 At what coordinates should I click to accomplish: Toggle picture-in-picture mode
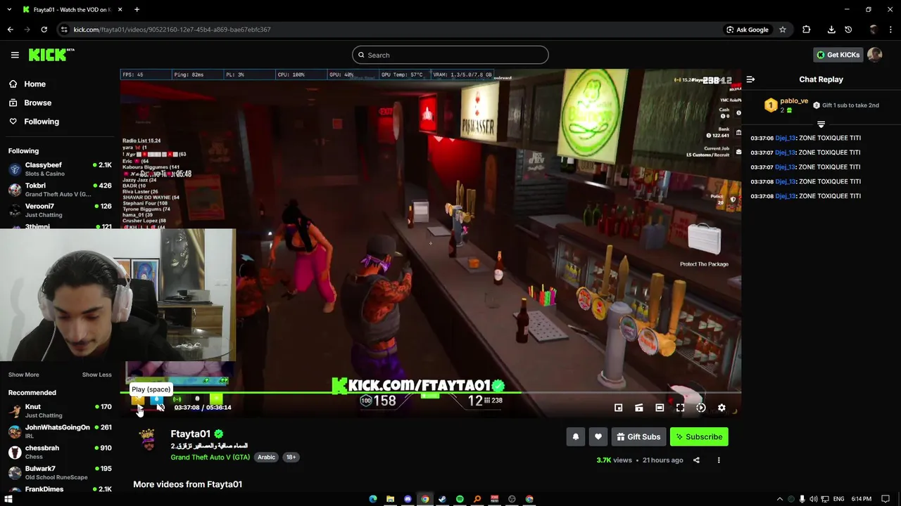[x=618, y=408]
